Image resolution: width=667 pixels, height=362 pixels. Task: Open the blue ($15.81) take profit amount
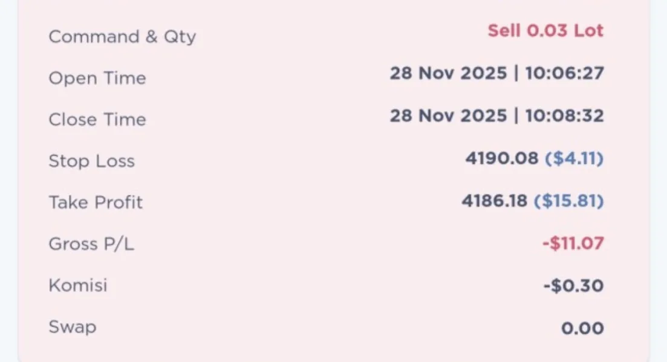click(x=568, y=200)
